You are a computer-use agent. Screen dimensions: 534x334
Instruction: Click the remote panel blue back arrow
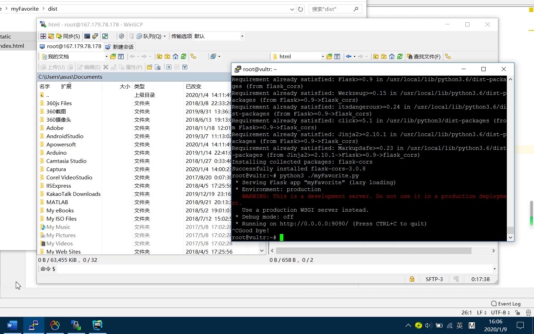click(x=349, y=56)
